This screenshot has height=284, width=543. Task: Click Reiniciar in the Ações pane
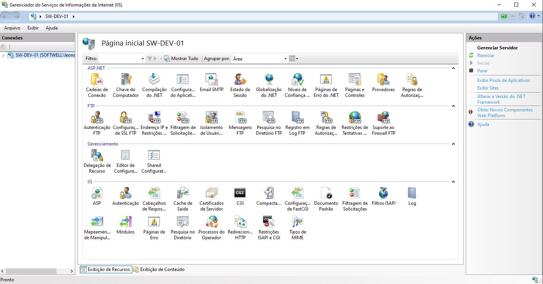(486, 55)
